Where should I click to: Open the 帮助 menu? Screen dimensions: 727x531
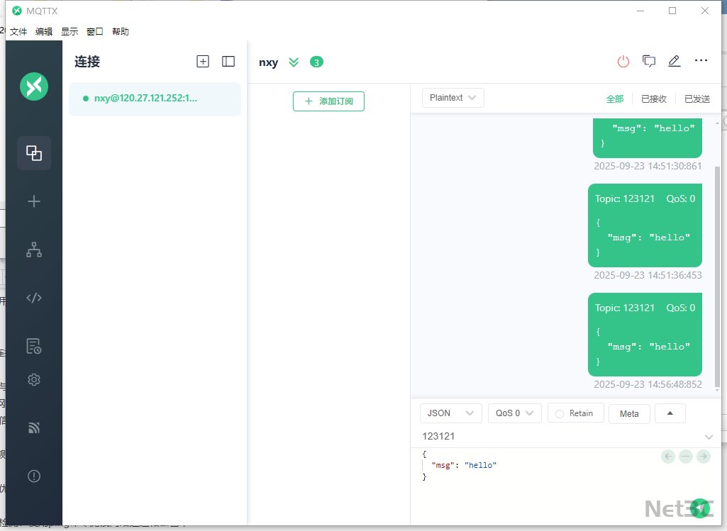coord(121,31)
